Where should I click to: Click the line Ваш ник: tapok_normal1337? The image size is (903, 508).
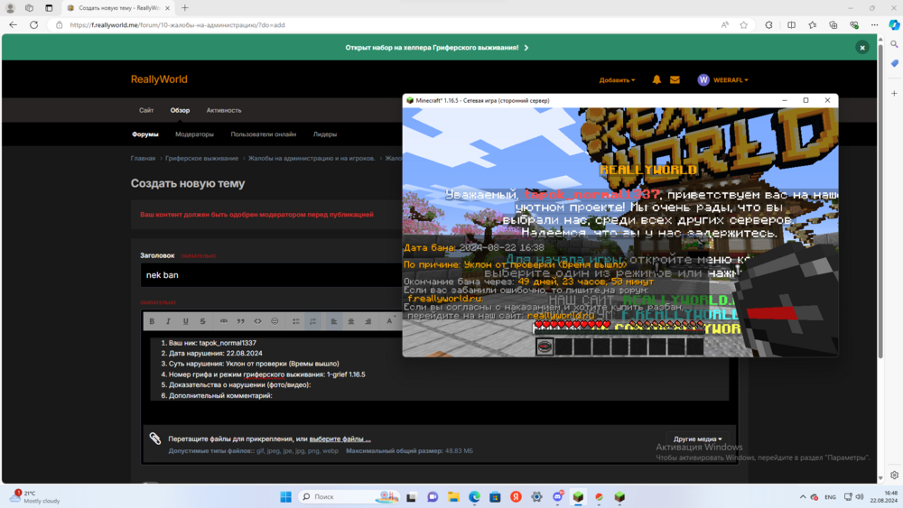pyautogui.click(x=212, y=343)
